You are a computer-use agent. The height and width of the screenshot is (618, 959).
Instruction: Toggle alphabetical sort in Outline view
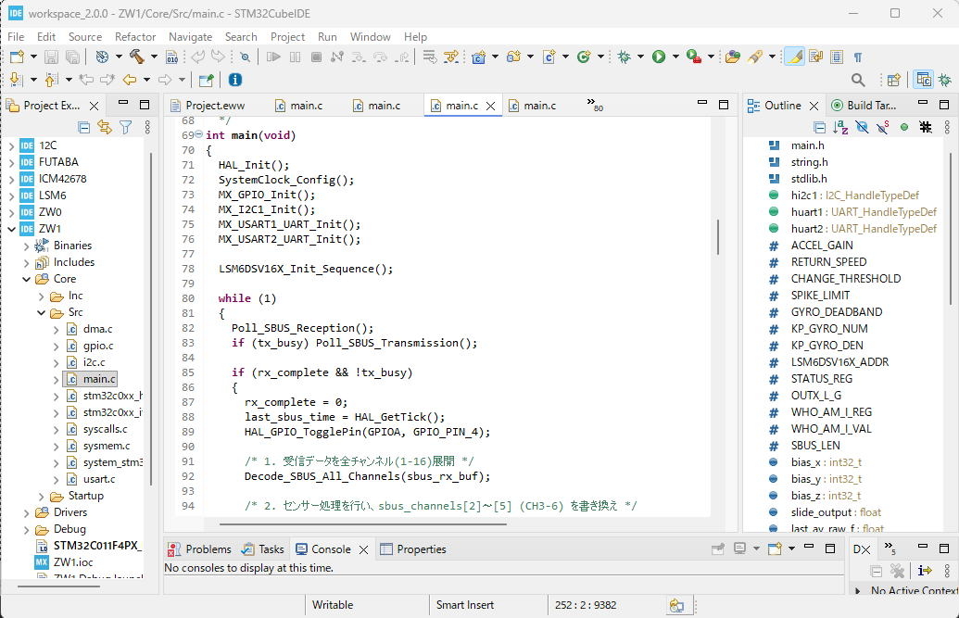(x=840, y=127)
